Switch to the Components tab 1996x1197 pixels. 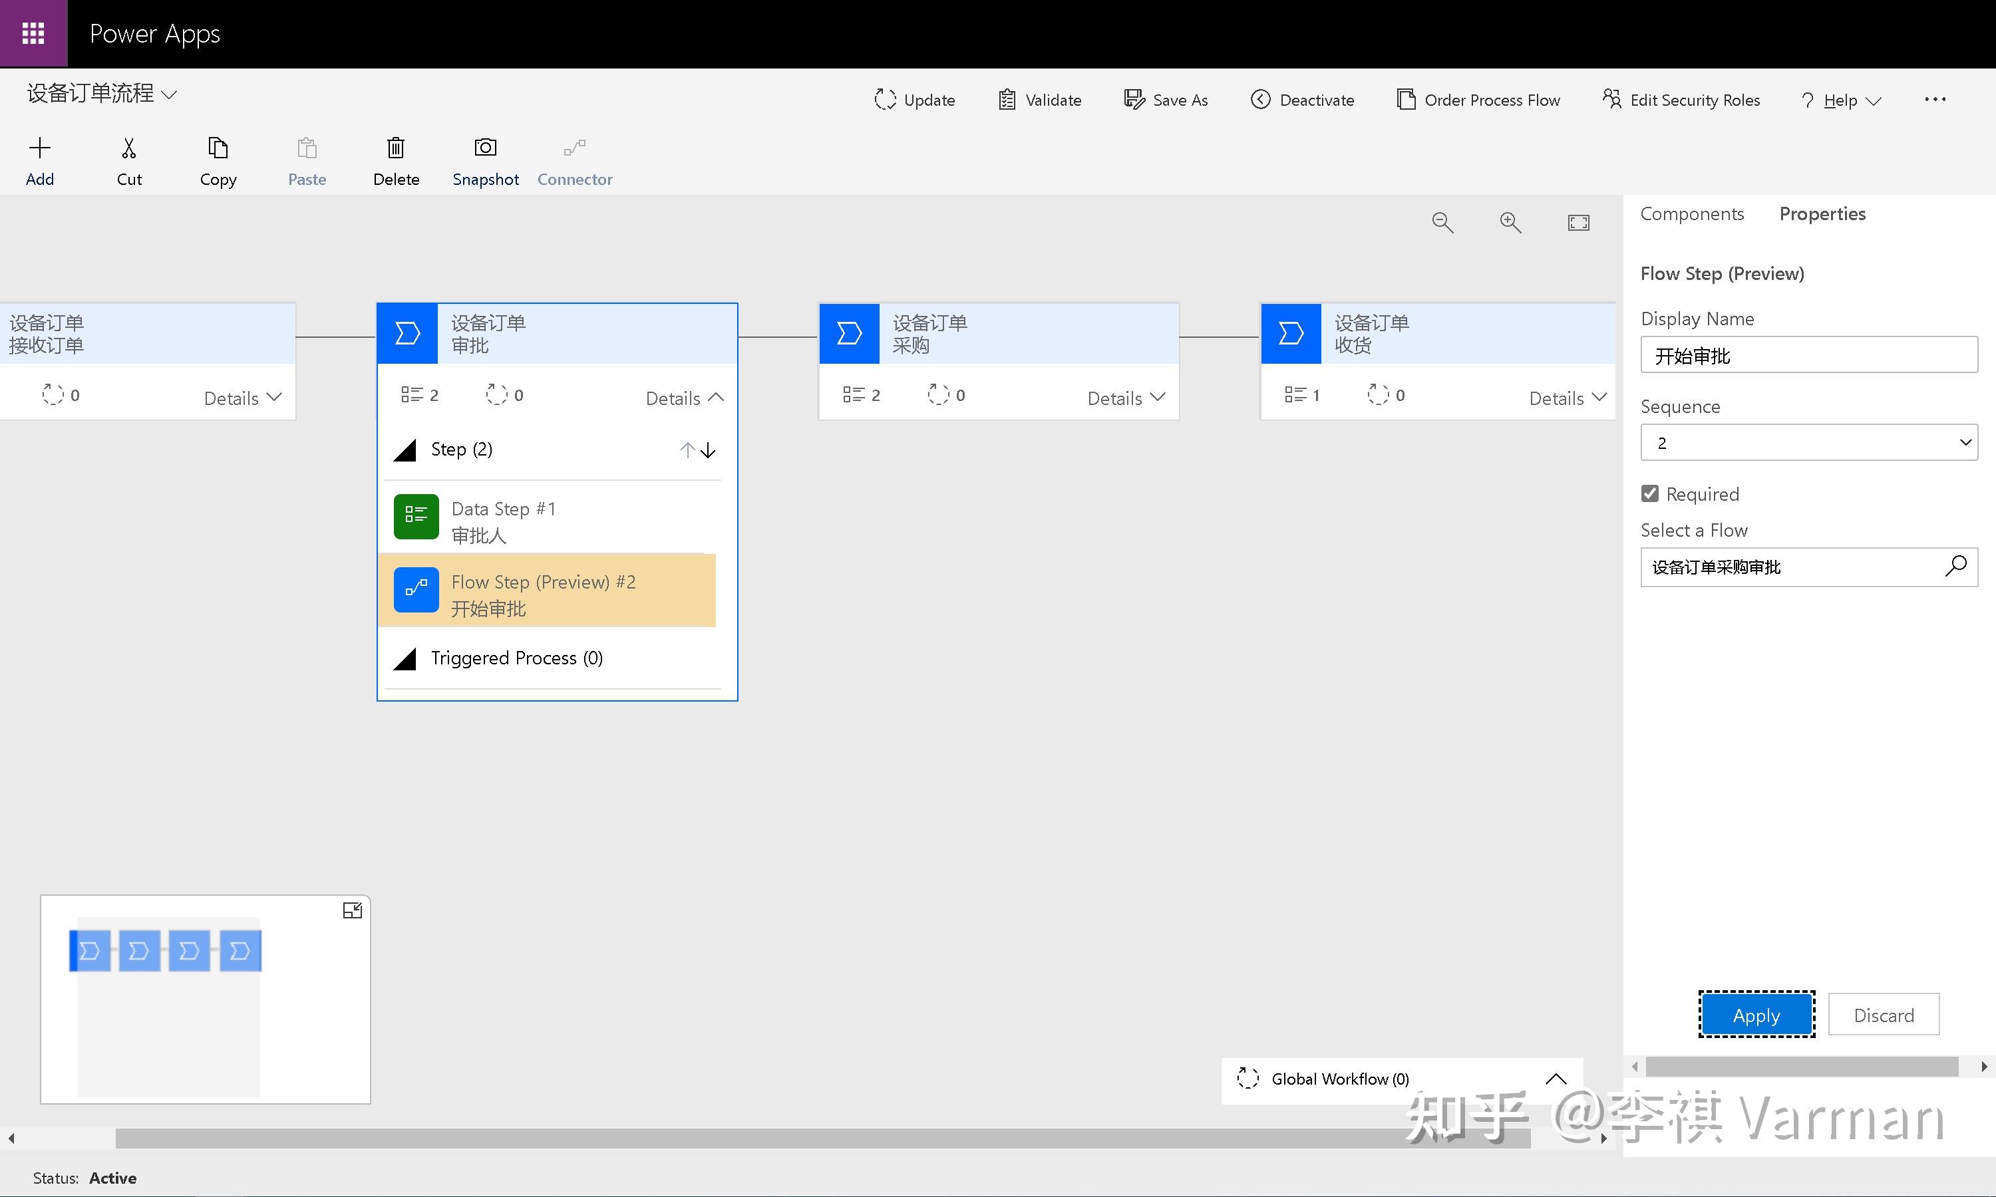(1692, 213)
